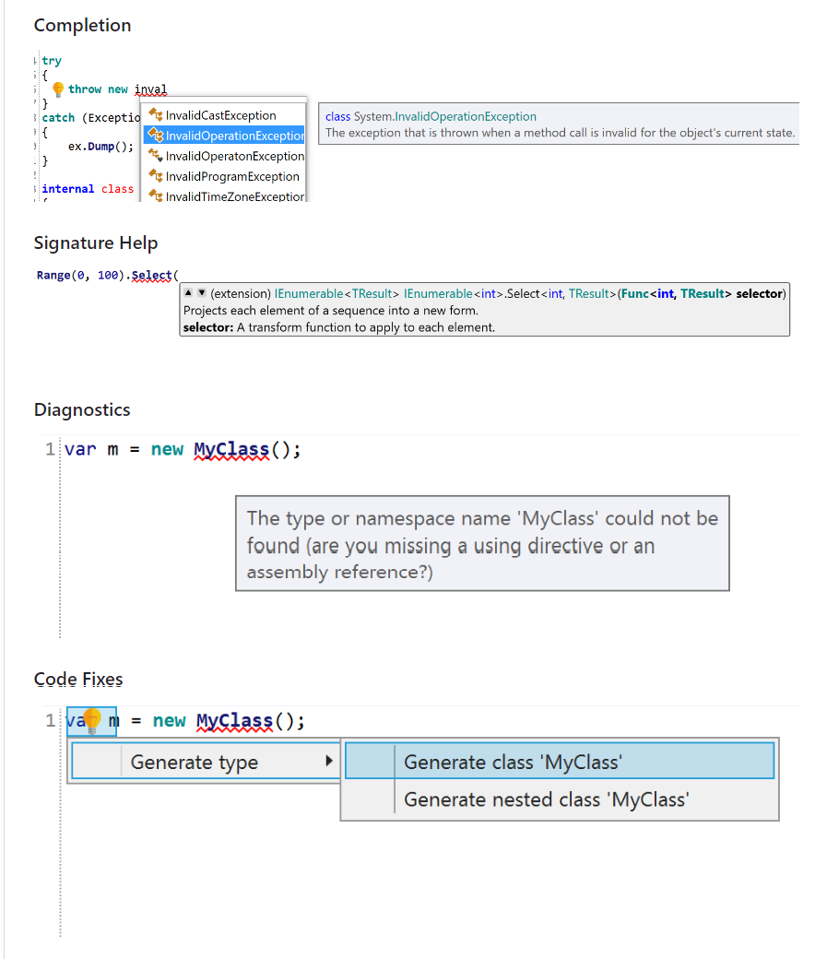Click 'var' keyword in Diagnostics editor
Screen dimensions: 815x959
tap(81, 450)
